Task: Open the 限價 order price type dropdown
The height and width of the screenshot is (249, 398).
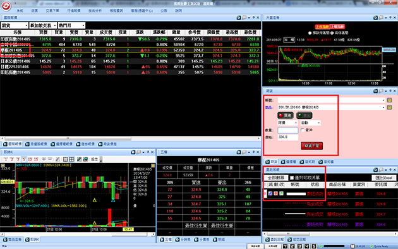Action: coord(287,123)
